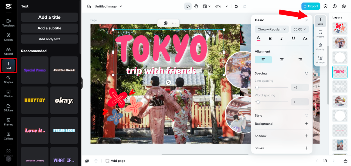Click the cloud save icon
Viewport: 351px width, 166px height.
[89, 6]
